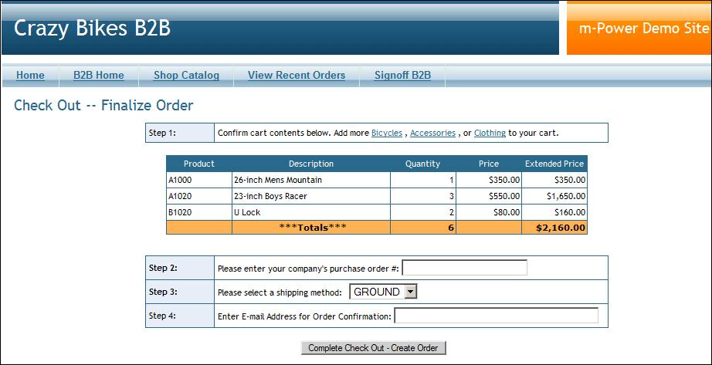Follow the Bicycles link in Step 1
Viewport: 712px width, 365px height.
[387, 133]
